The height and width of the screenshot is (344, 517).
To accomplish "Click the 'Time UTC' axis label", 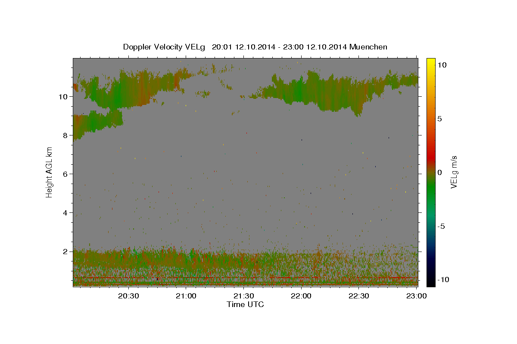I will click(x=245, y=304).
